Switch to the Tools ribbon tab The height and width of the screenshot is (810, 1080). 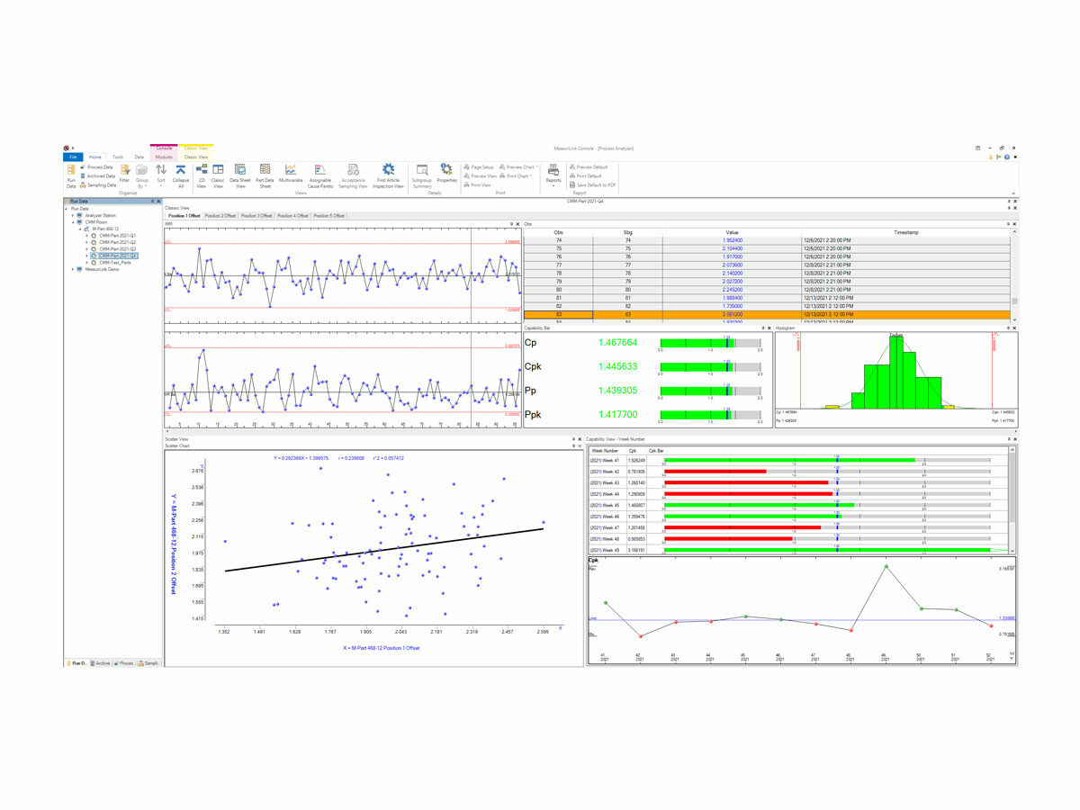[x=118, y=157]
